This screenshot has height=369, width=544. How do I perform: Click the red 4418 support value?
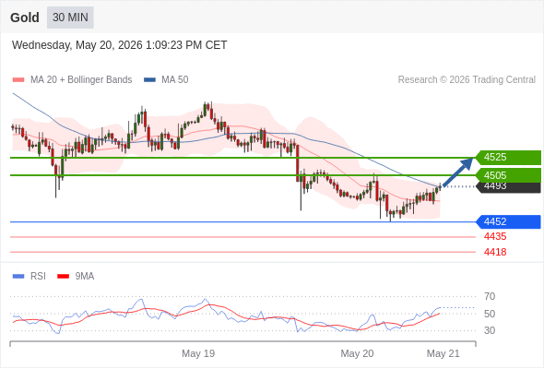495,252
